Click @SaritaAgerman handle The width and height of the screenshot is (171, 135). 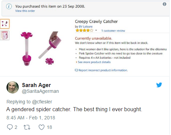pyautogui.click(x=40, y=91)
